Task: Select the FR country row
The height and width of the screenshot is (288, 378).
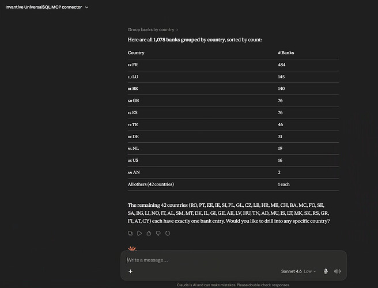Action: coord(233,65)
